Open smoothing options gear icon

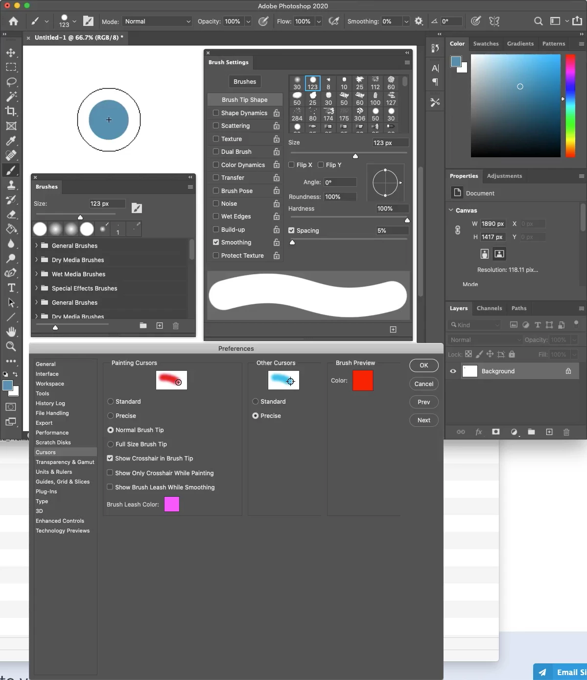coord(419,21)
